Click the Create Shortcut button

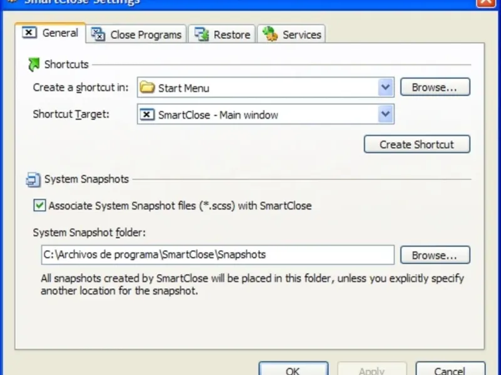tap(416, 144)
